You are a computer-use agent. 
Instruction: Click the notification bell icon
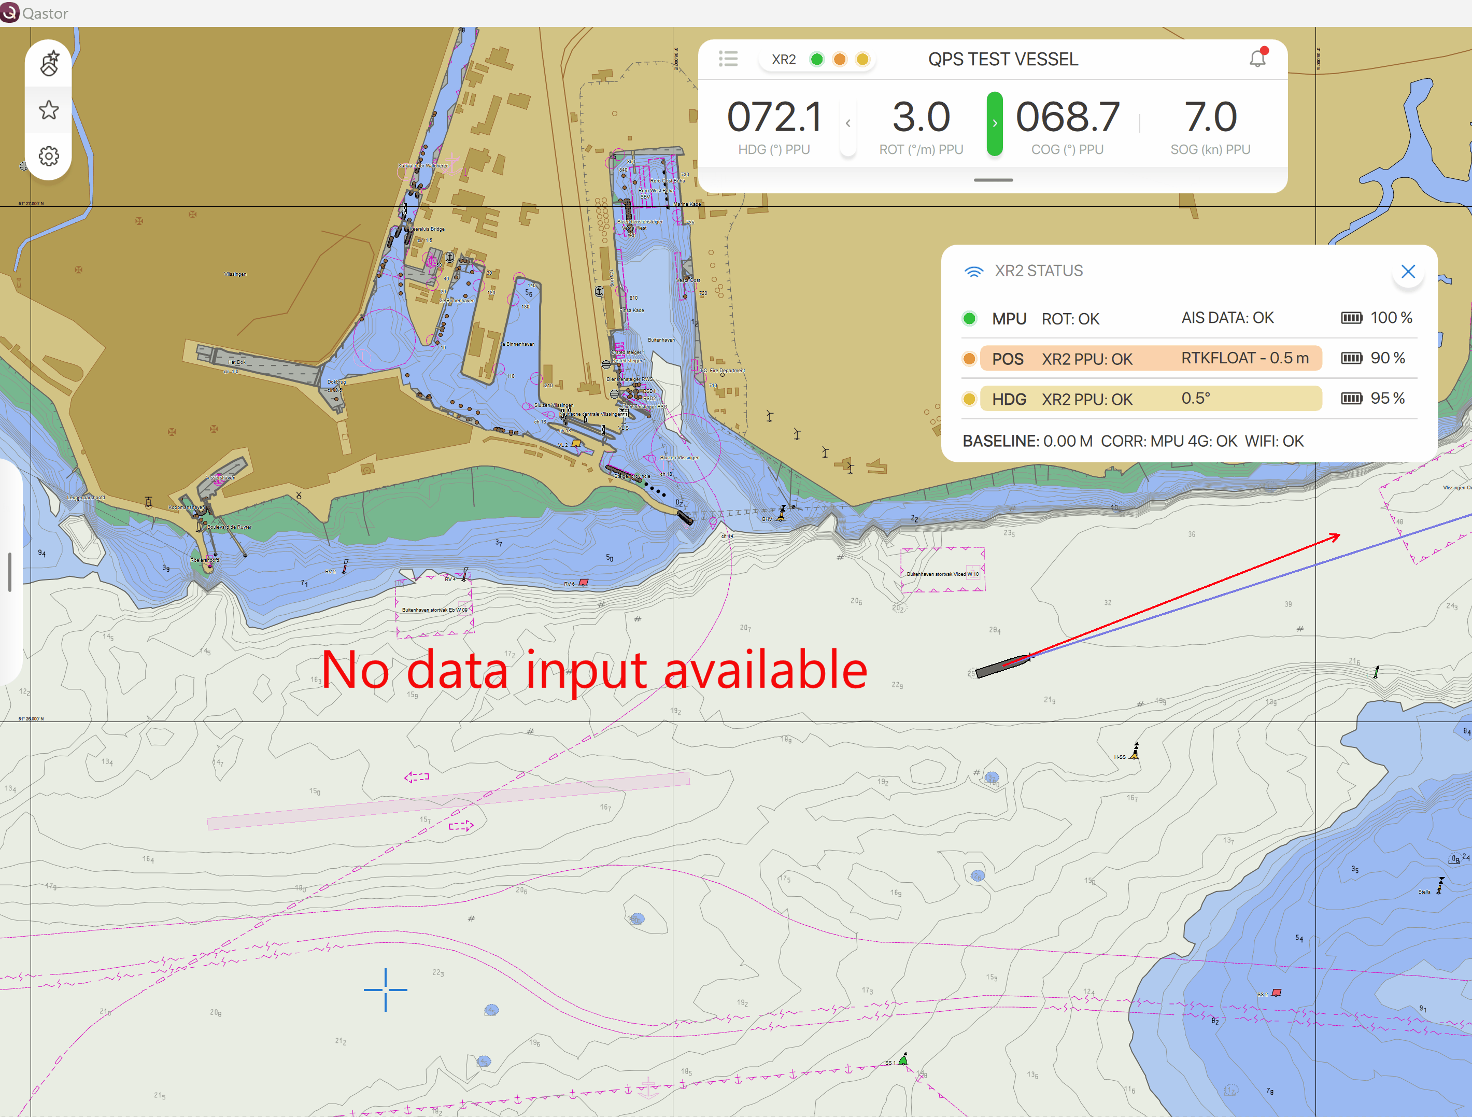coord(1257,59)
